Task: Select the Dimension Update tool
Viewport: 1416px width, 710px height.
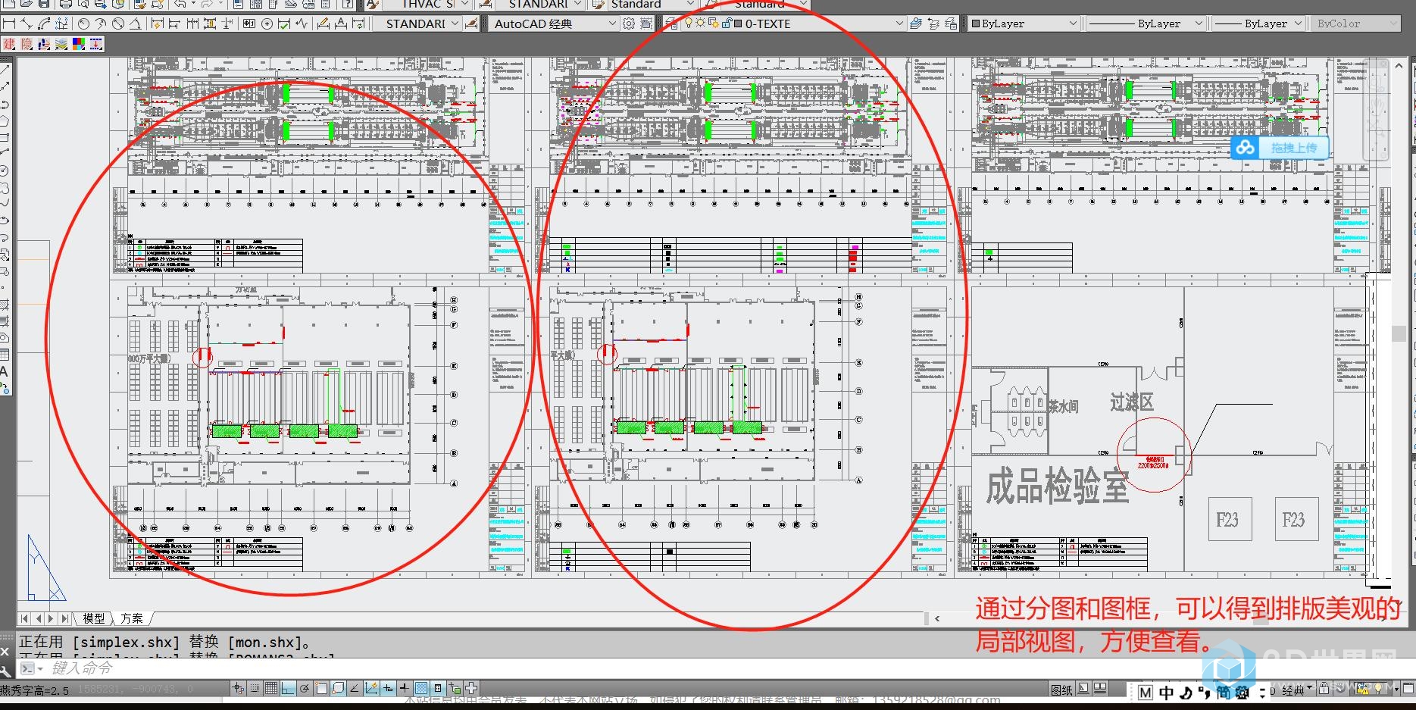Action: point(358,23)
